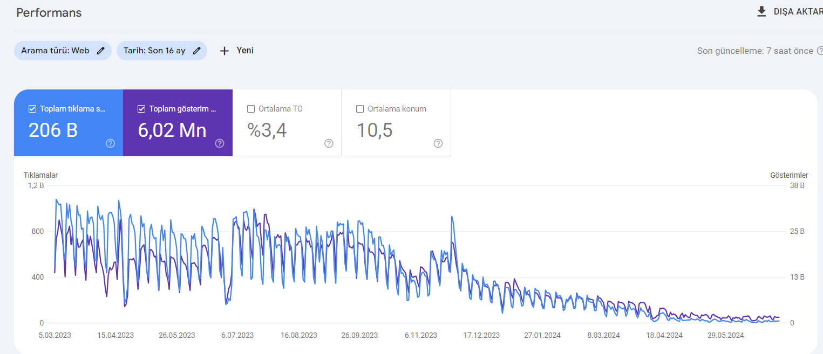
Task: Open help icon on Ortalama TO card
Action: pyautogui.click(x=329, y=143)
